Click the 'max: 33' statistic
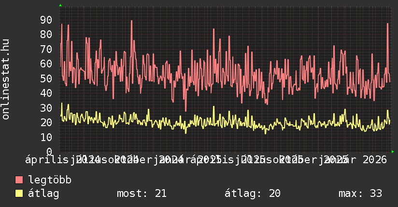 pos(360,194)
